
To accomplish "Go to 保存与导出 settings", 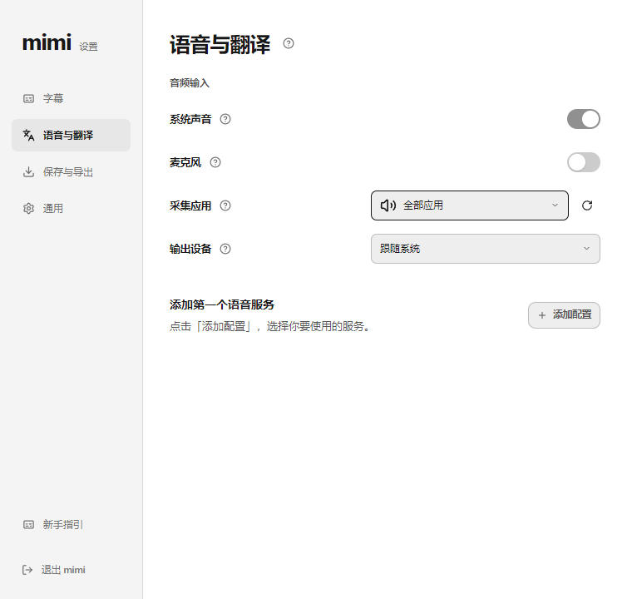I will [x=71, y=172].
